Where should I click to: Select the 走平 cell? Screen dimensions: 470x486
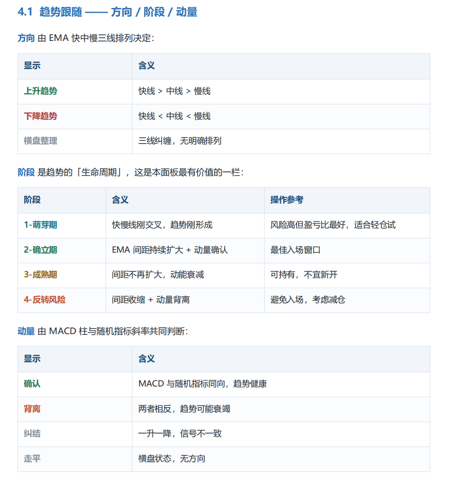(x=75, y=459)
